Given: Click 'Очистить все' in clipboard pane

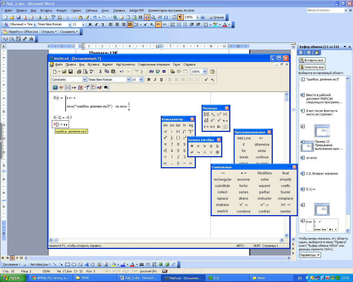Looking at the screenshot, I should pyautogui.click(x=312, y=67).
